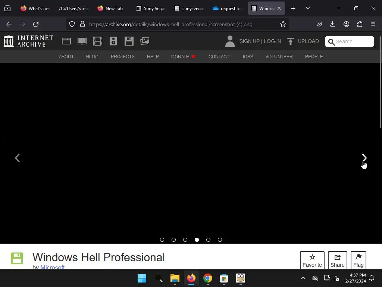Select the first carousel dot
The width and height of the screenshot is (382, 287).
(x=162, y=240)
